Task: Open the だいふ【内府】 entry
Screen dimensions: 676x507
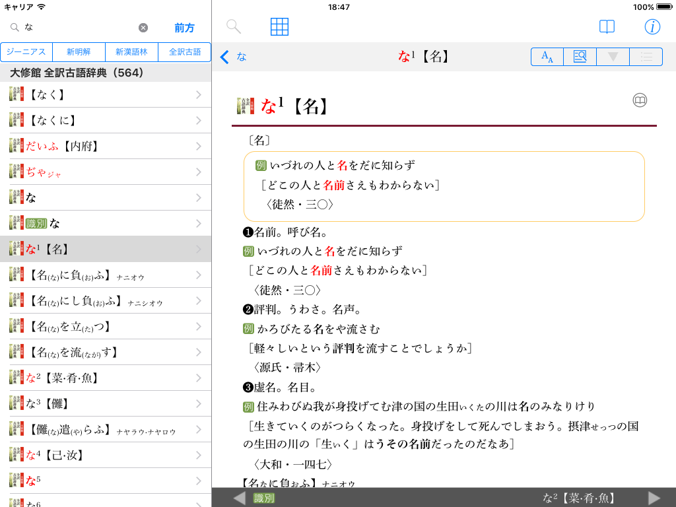Action: click(106, 146)
